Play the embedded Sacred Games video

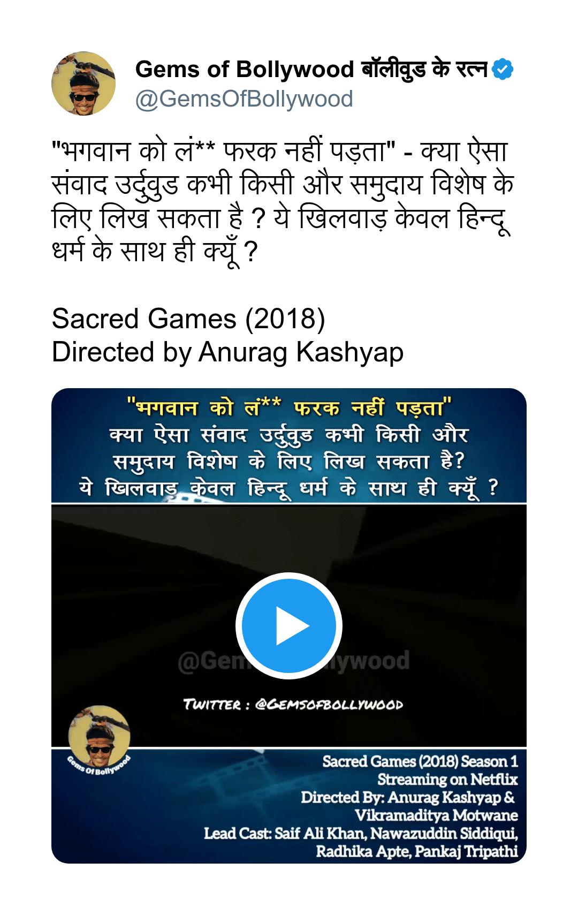[x=289, y=625]
